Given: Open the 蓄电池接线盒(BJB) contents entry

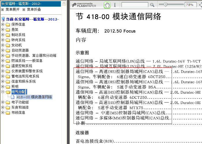Looking at the screenshot, I should 95,141.
